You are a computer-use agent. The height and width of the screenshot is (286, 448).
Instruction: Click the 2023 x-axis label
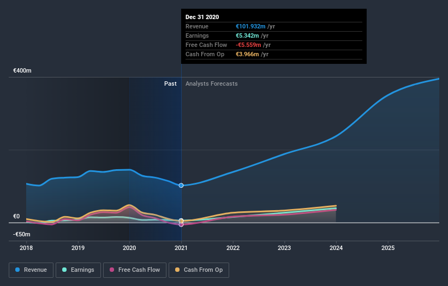(x=284, y=248)
